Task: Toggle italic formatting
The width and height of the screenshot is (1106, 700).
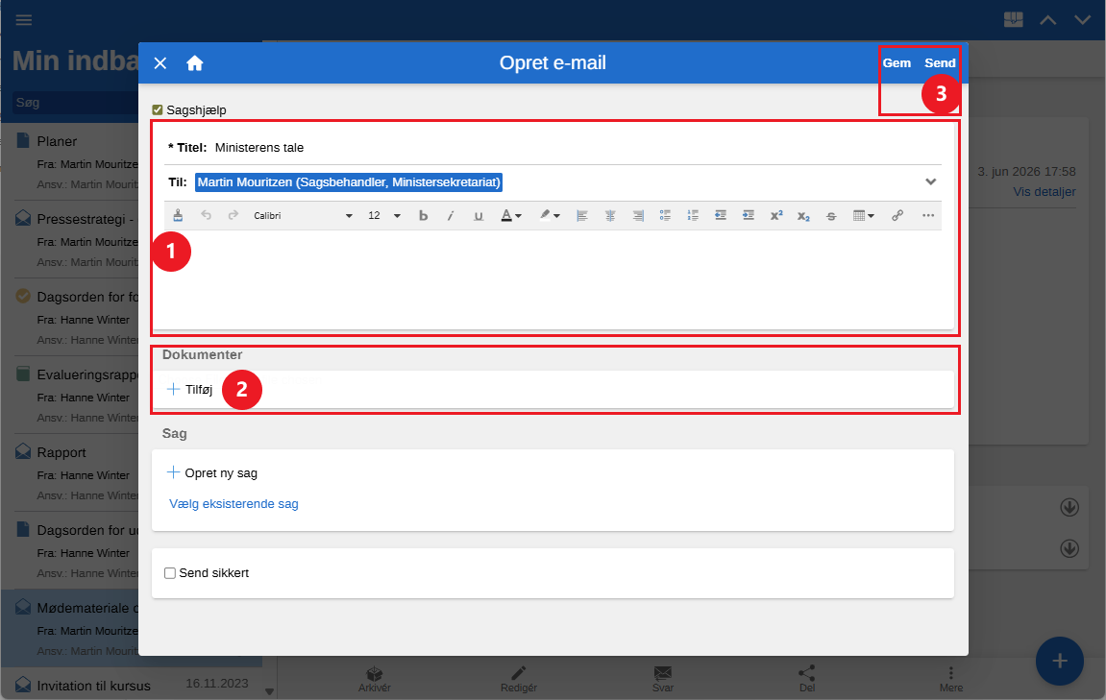Action: click(x=451, y=216)
